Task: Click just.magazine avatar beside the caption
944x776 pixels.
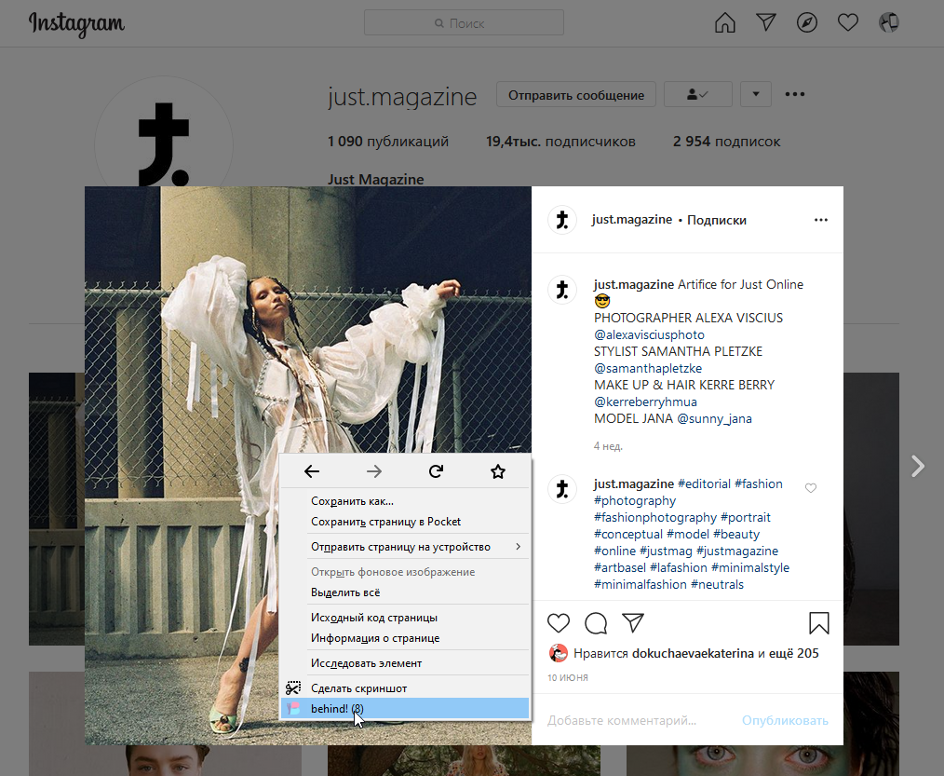Action: point(562,290)
